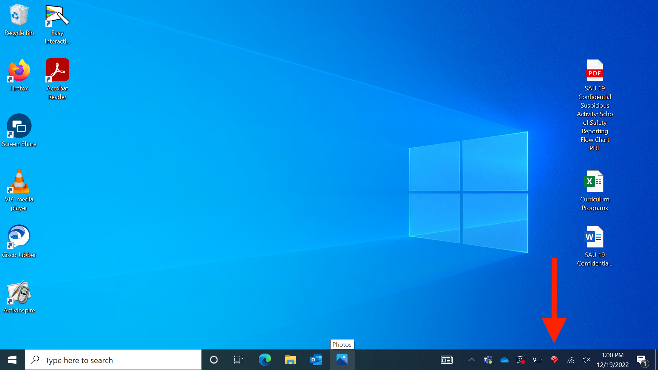The height and width of the screenshot is (370, 658).
Task: Expand the hidden system tray icons
Action: [x=472, y=360]
